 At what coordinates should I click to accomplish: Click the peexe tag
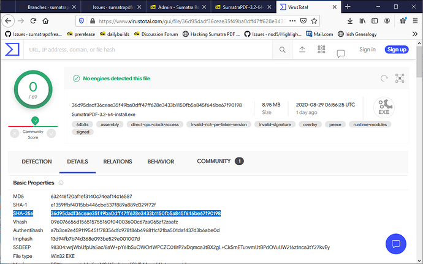(x=335, y=124)
